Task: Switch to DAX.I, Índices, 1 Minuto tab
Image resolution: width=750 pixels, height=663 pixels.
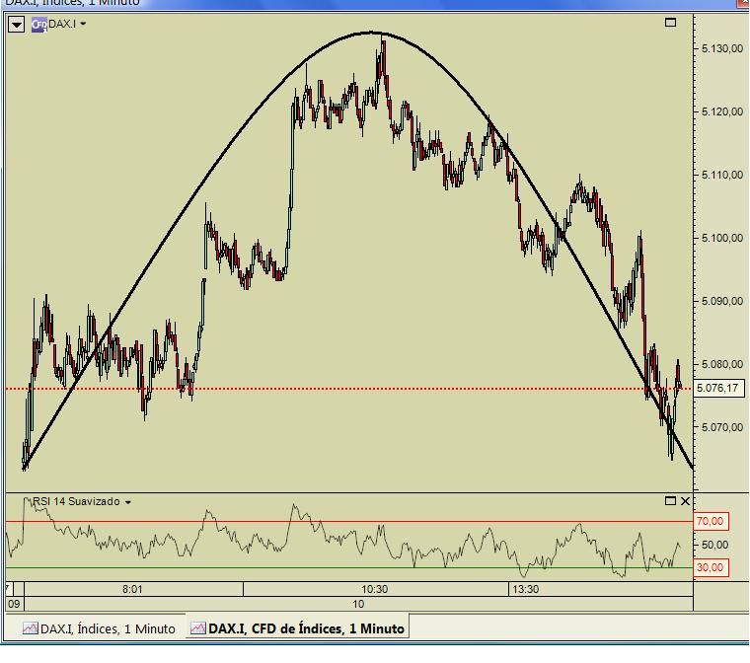Action: point(99,628)
